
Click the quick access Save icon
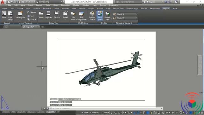16,2
